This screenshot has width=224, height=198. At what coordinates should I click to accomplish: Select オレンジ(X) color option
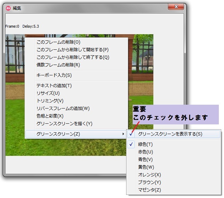coord(174,175)
